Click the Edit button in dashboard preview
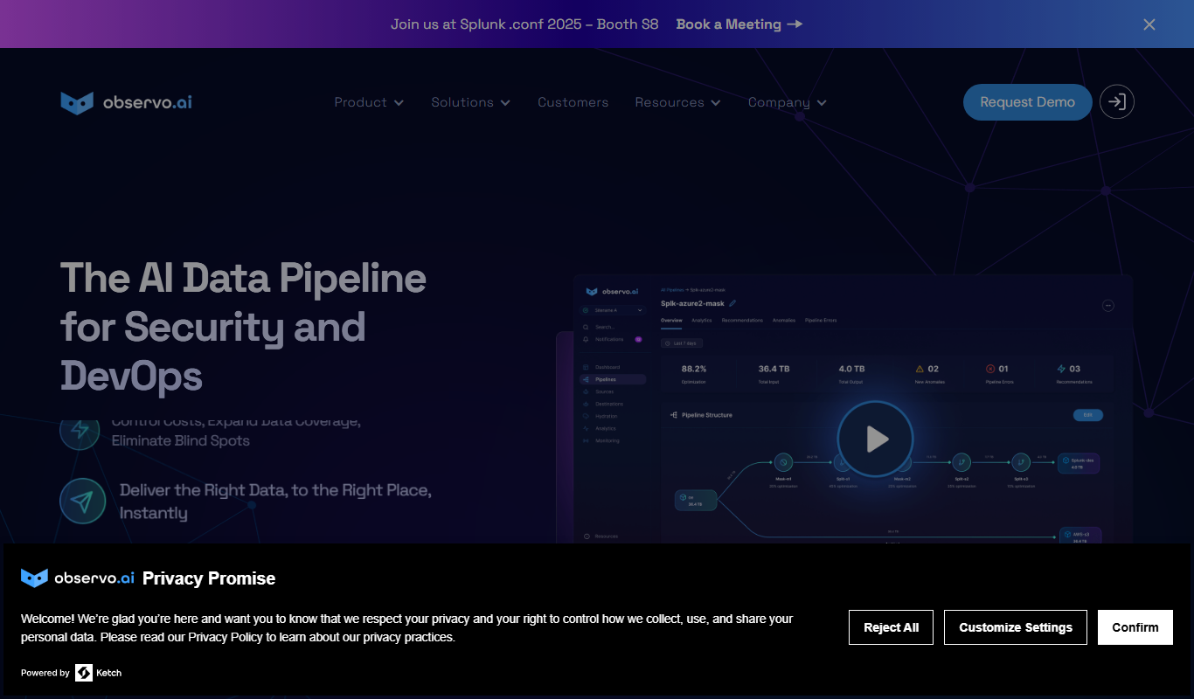This screenshot has width=1194, height=699. [1087, 415]
